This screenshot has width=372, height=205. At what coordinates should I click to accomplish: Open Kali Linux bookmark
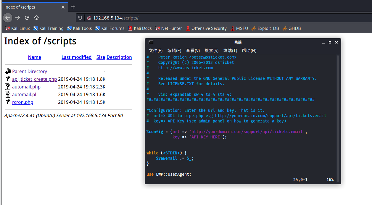(18, 28)
